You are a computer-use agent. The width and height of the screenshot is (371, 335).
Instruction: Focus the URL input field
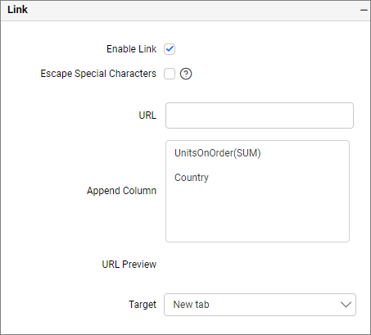[x=260, y=115]
